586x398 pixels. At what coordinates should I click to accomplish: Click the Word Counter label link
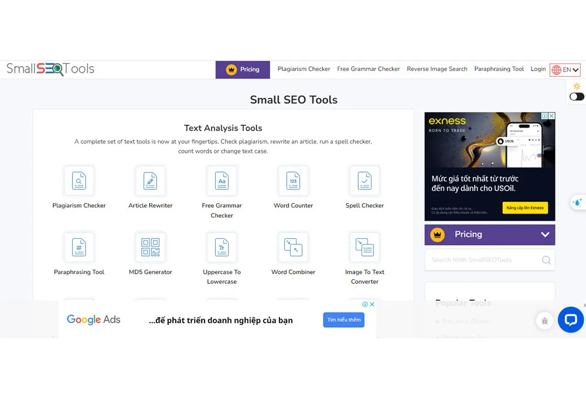coord(293,205)
